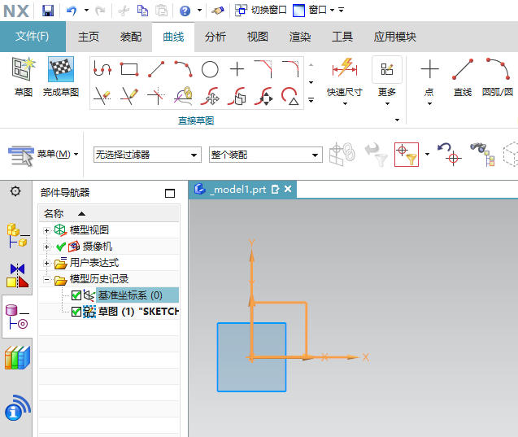The height and width of the screenshot is (437, 518).
Task: Switch to the 装配 ribbon tab
Action: pyautogui.click(x=131, y=37)
